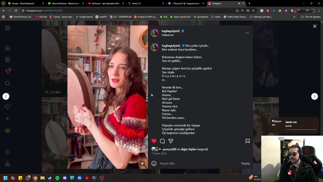Bookmark this page with star icon
323x182 pixels.
coord(253,11)
